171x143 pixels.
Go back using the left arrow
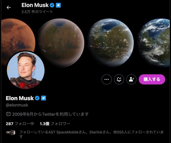(x=9, y=8)
